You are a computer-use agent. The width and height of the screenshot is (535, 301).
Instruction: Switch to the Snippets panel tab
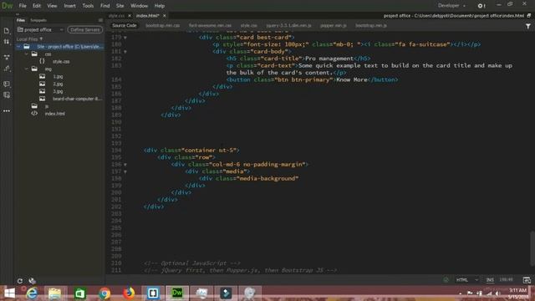click(38, 20)
